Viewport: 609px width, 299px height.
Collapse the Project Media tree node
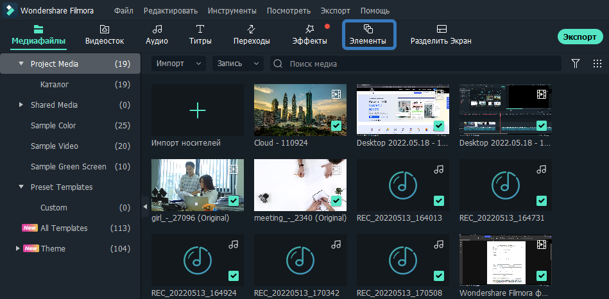click(x=21, y=64)
